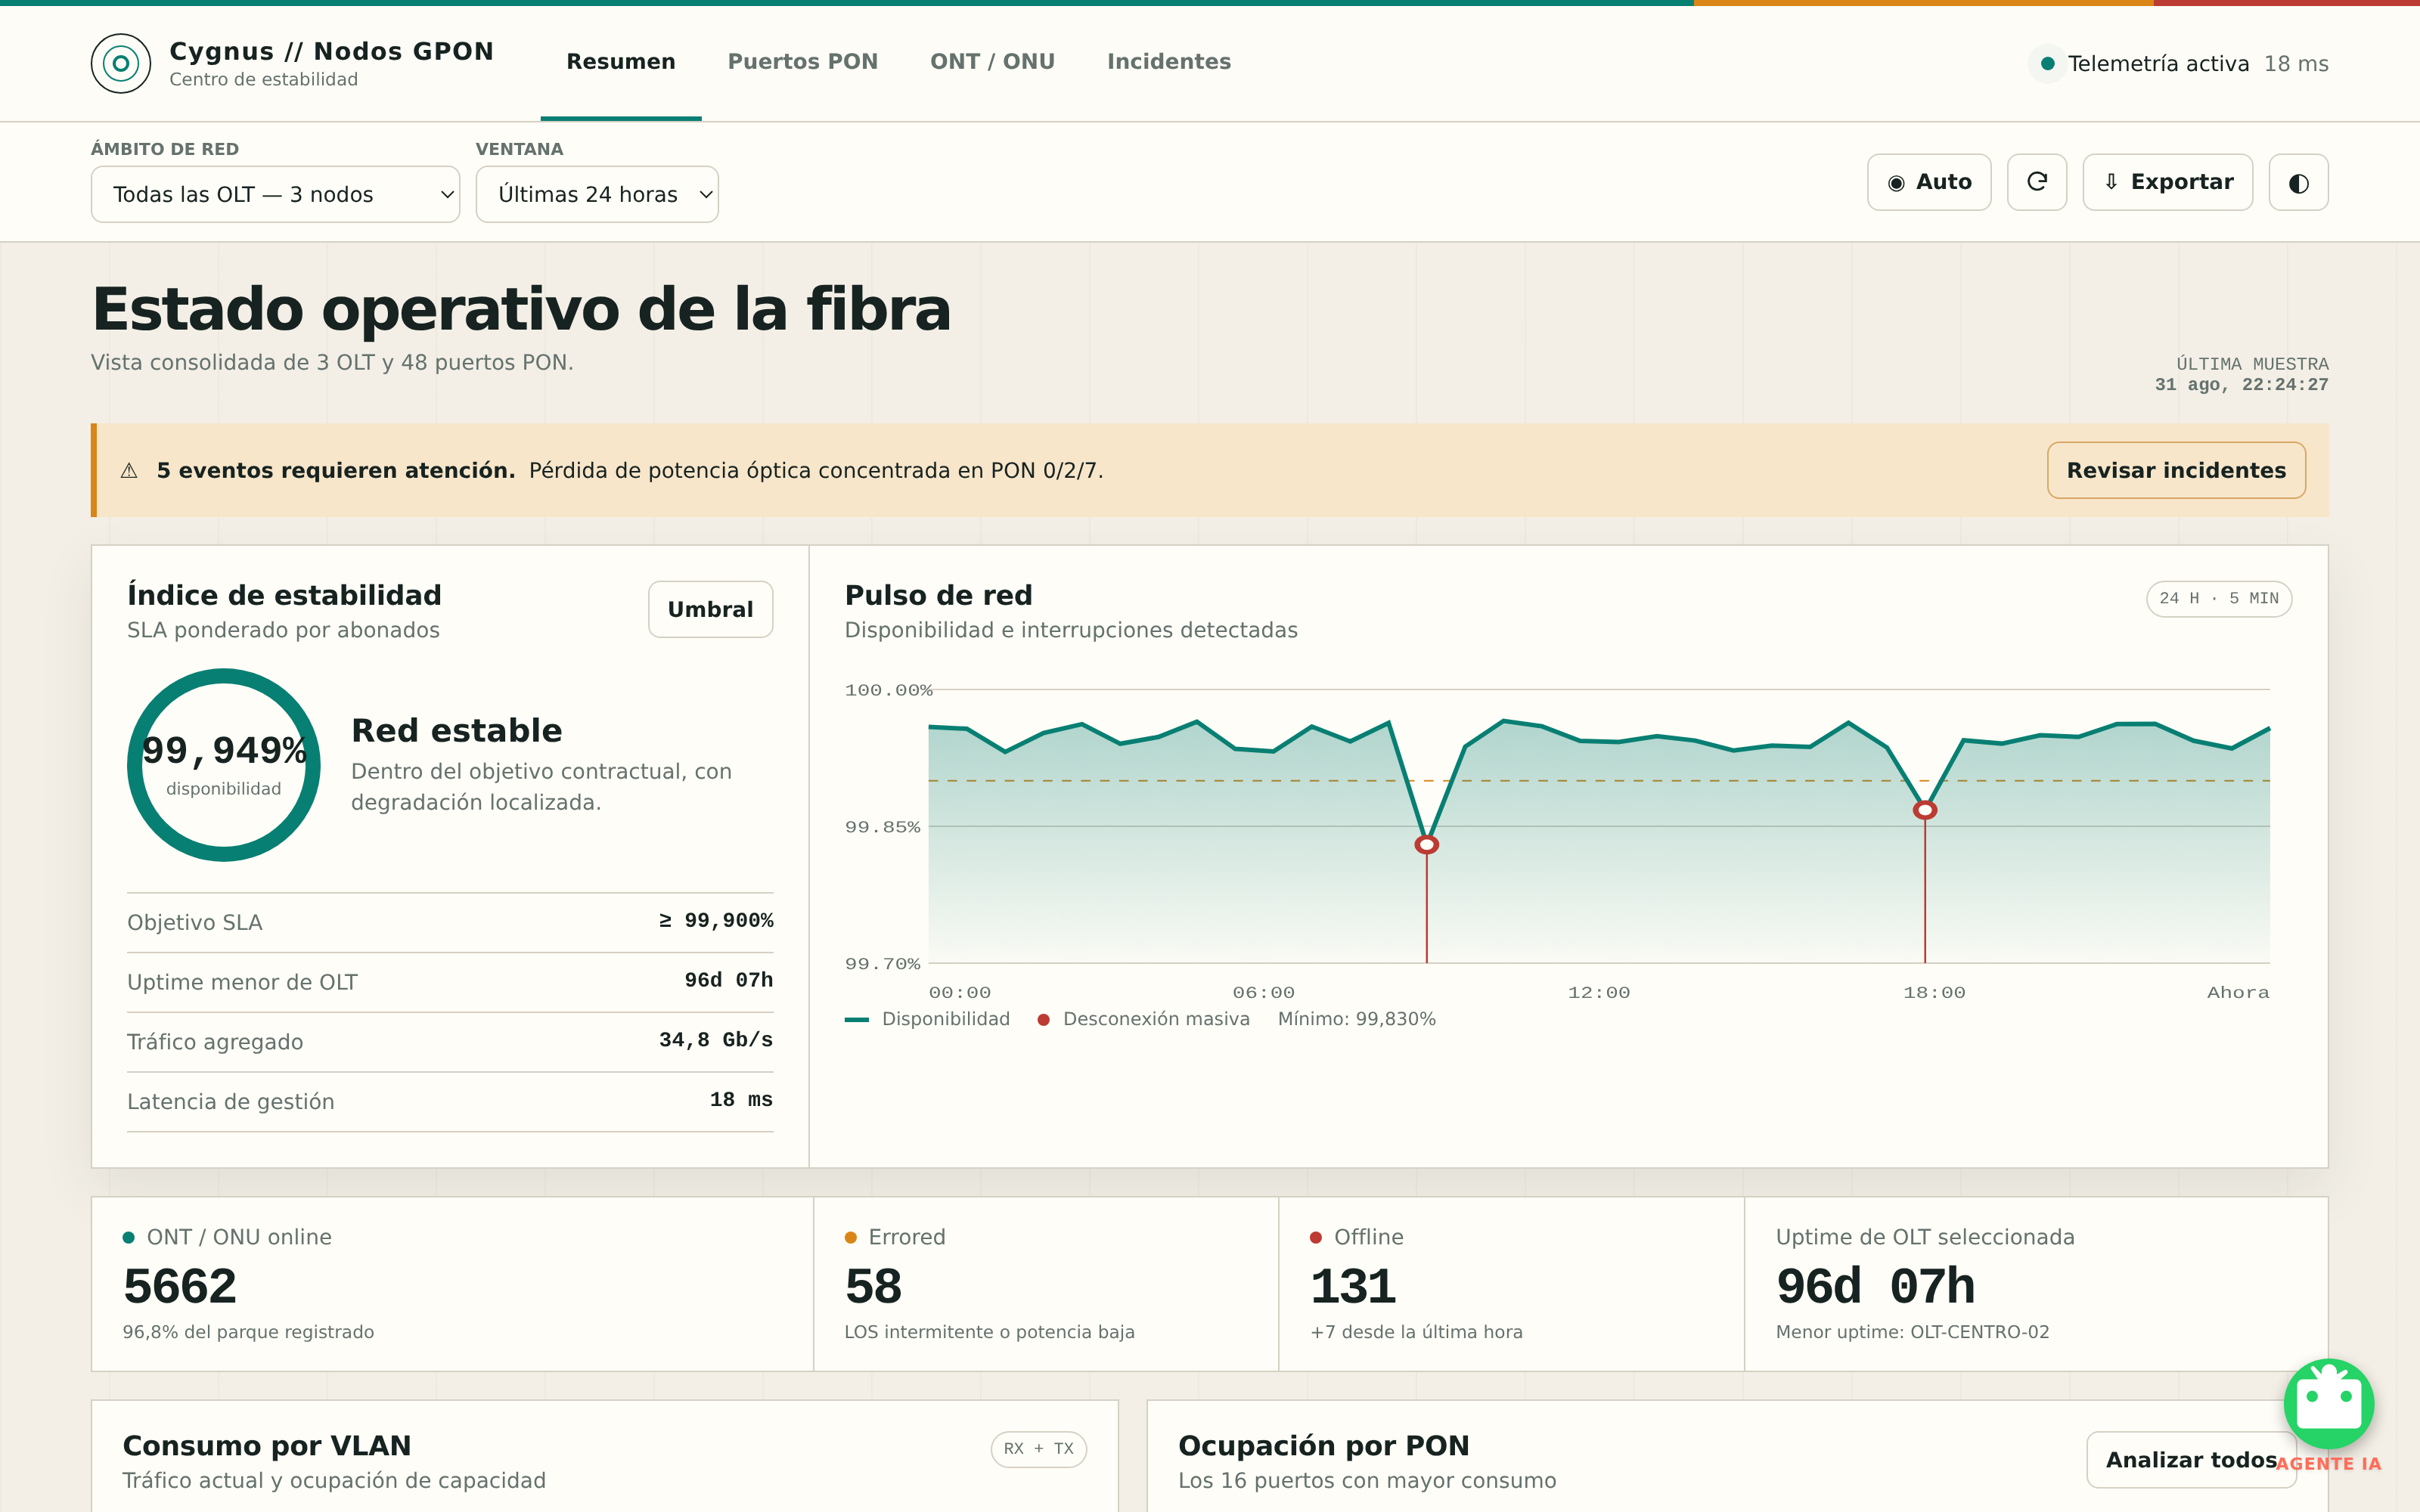Click the Latencia de gestión 18 ms value
Image resolution: width=2420 pixels, height=1512 pixels.
(741, 1100)
